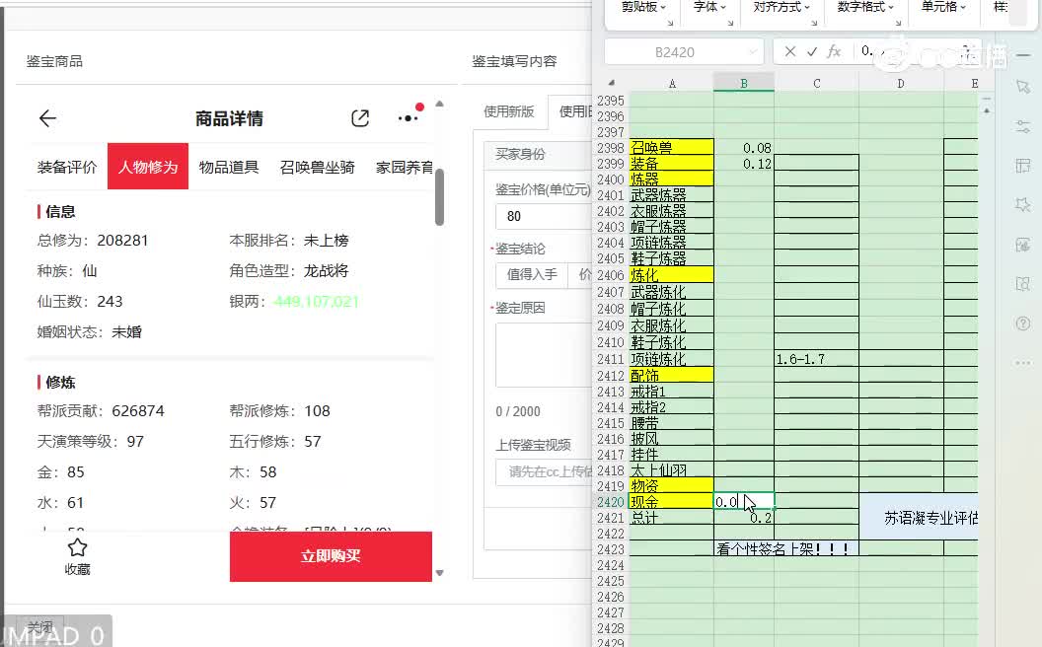Screen dimensions: 1042x647
Task: Switch to the 家园养育 tab
Action: coord(404,167)
